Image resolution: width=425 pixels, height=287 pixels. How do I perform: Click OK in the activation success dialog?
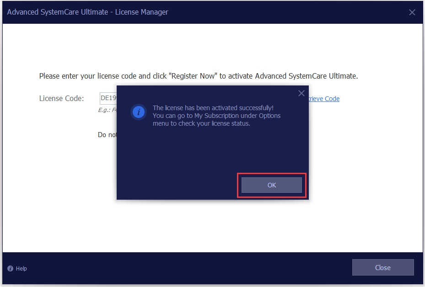272,185
